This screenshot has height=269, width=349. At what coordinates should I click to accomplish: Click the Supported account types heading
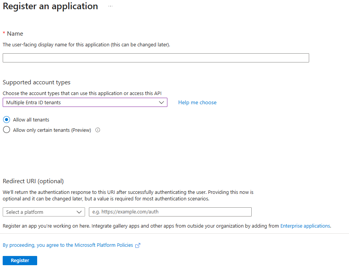coord(36,82)
